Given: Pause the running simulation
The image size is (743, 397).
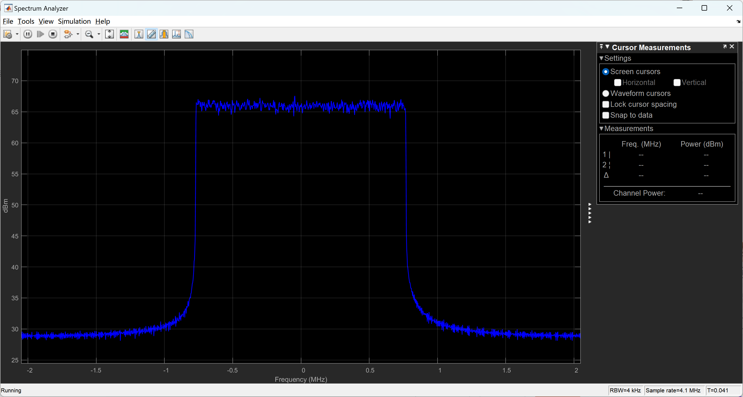Looking at the screenshot, I should 28,34.
